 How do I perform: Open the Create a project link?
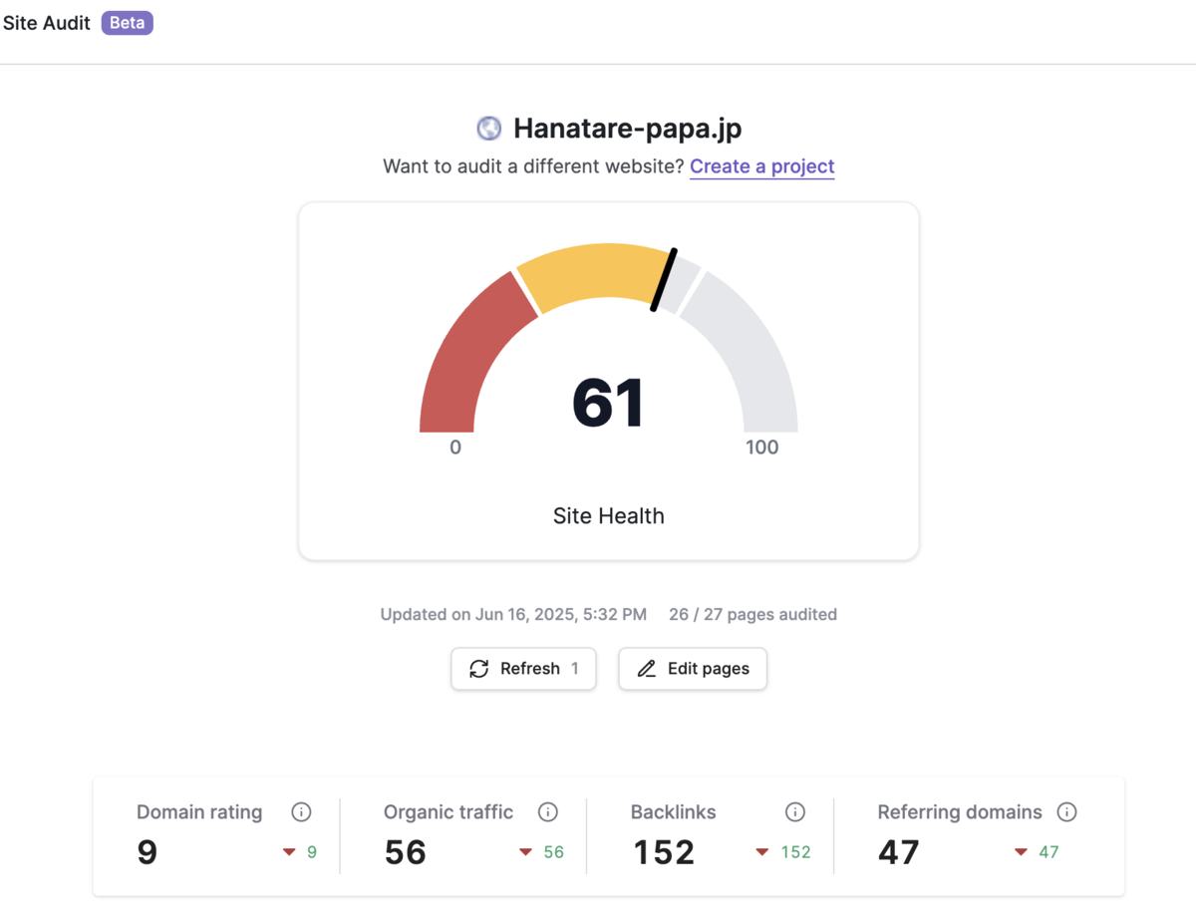coord(762,166)
